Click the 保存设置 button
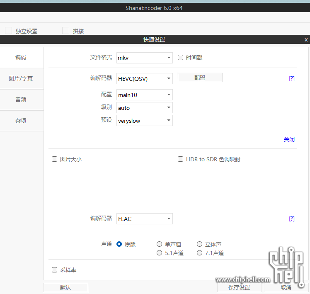 click(239, 287)
